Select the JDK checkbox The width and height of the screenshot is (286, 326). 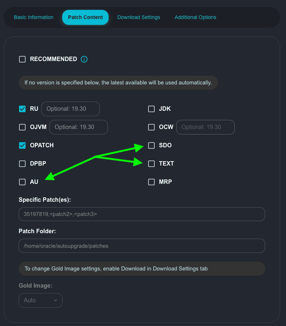[x=151, y=109]
